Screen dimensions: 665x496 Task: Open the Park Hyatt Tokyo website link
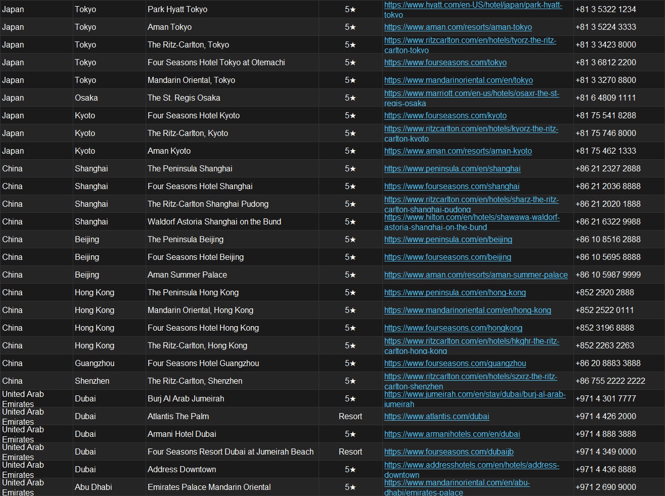(x=473, y=10)
